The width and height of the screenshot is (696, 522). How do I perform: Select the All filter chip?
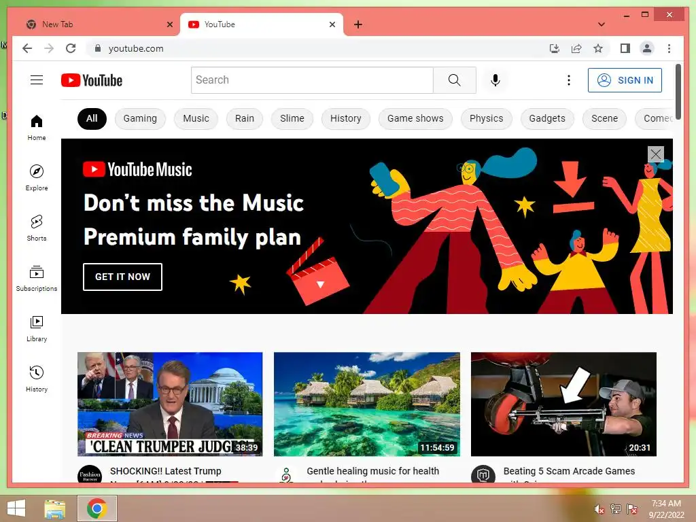pos(92,118)
